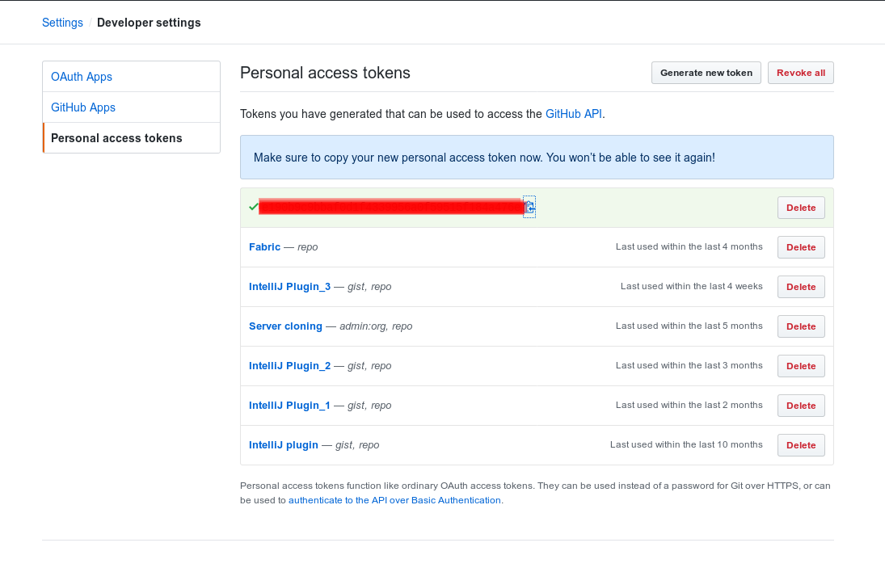Delete the newly generated token
The width and height of the screenshot is (885, 568).
tap(801, 208)
